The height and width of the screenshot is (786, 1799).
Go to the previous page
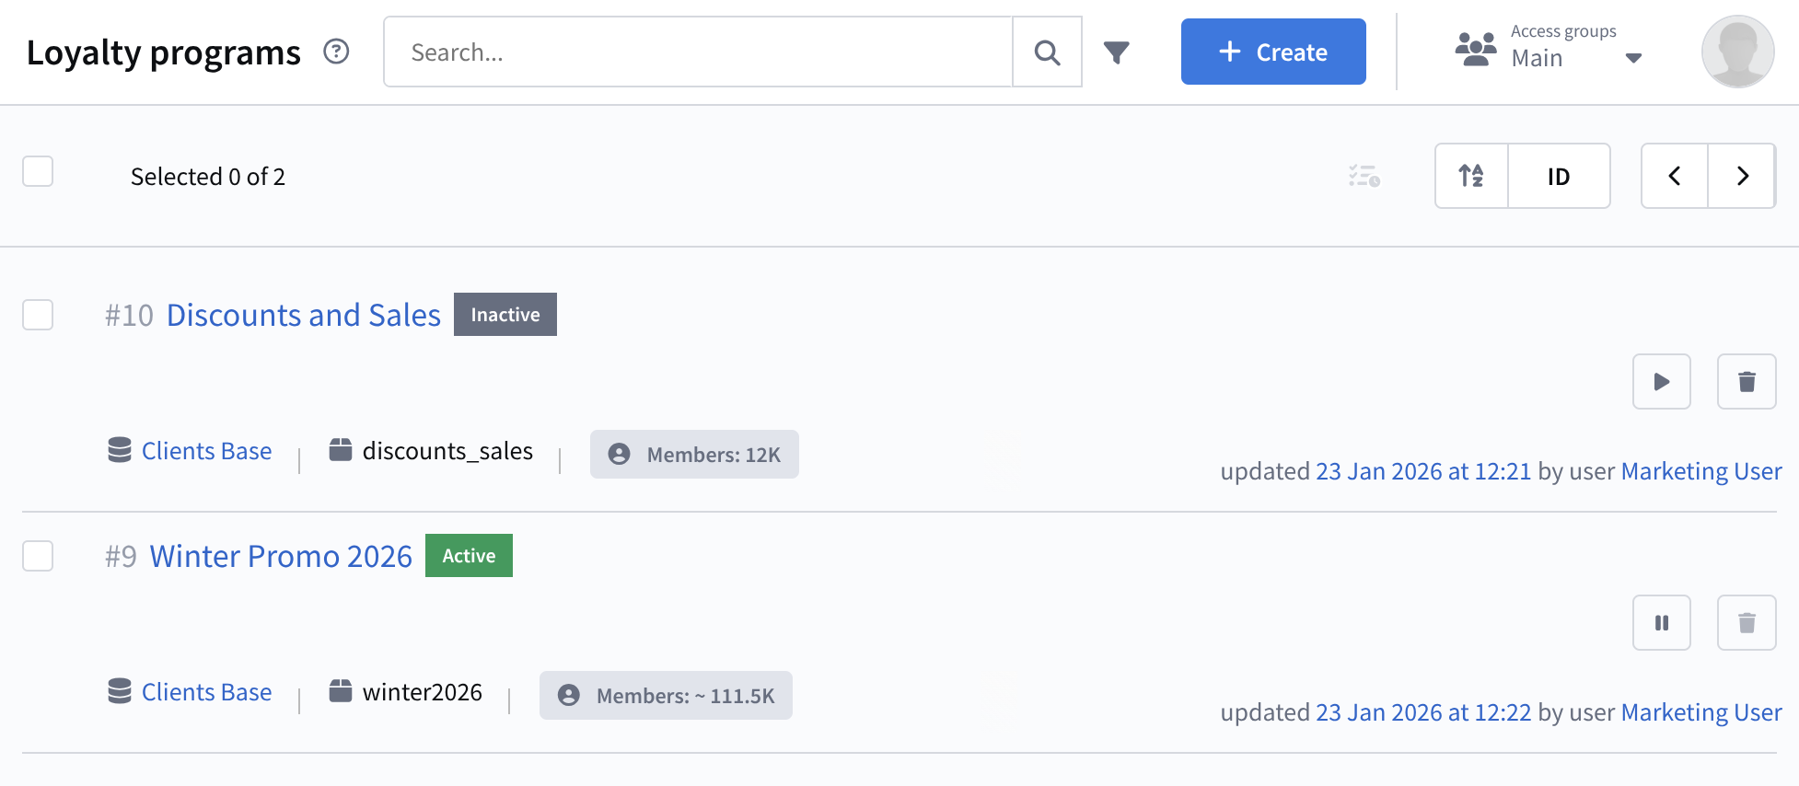pyautogui.click(x=1674, y=176)
